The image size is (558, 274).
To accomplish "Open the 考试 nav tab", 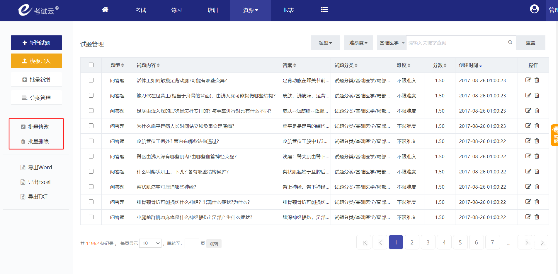I will pos(141,10).
